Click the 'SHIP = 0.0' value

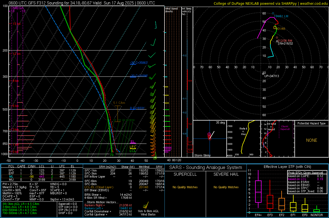point(65,213)
